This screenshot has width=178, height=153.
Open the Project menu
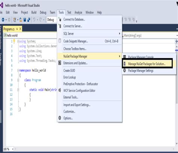point(24,12)
